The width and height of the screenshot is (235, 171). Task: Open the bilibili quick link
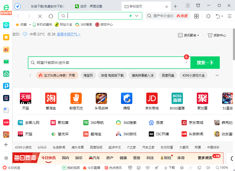[42, 147]
